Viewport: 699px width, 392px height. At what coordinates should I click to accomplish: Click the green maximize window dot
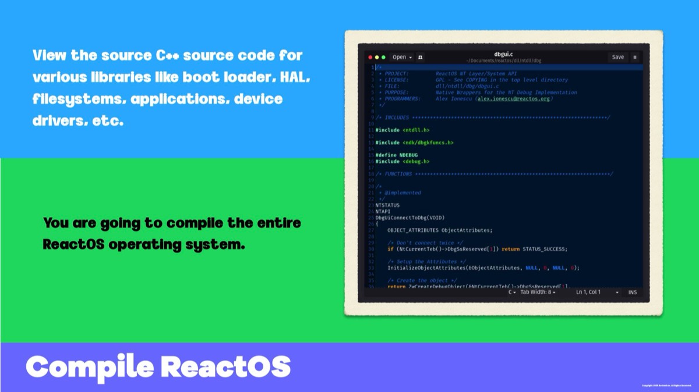click(x=383, y=58)
